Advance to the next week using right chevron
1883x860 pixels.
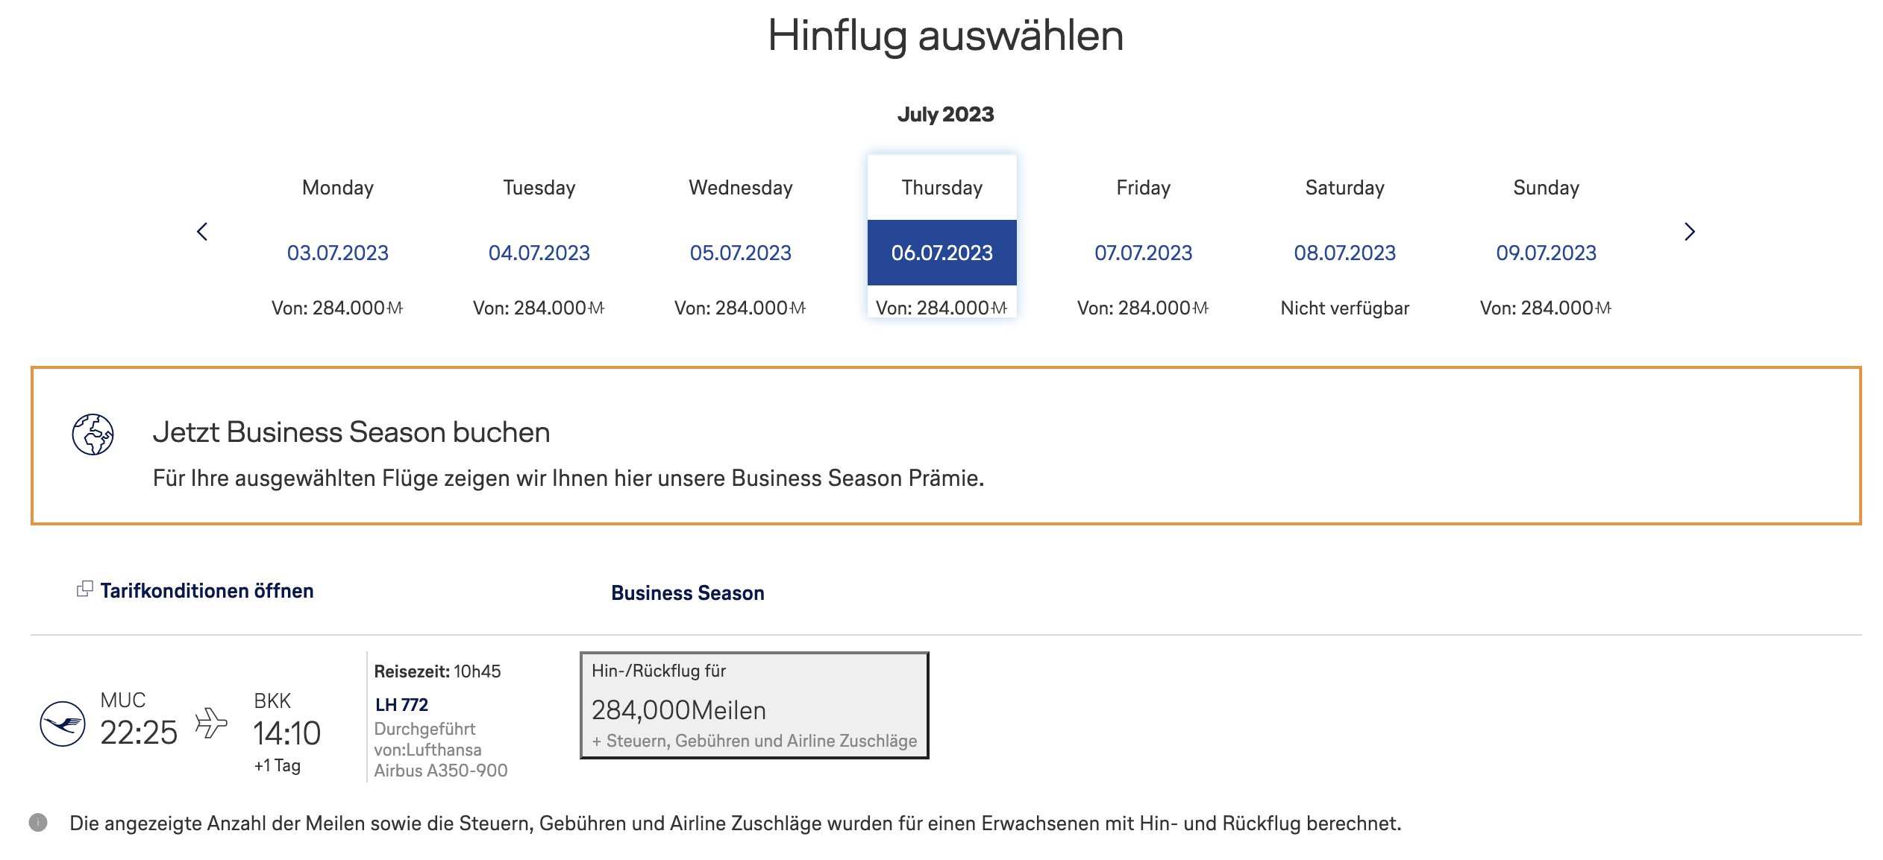(x=1689, y=232)
